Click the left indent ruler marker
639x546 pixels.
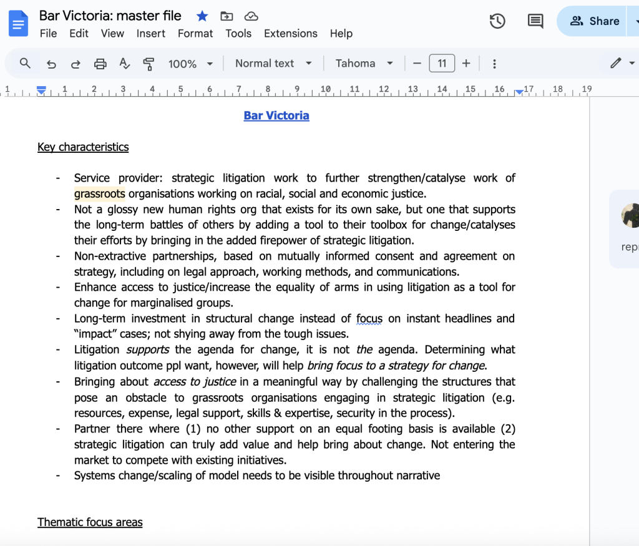click(41, 90)
